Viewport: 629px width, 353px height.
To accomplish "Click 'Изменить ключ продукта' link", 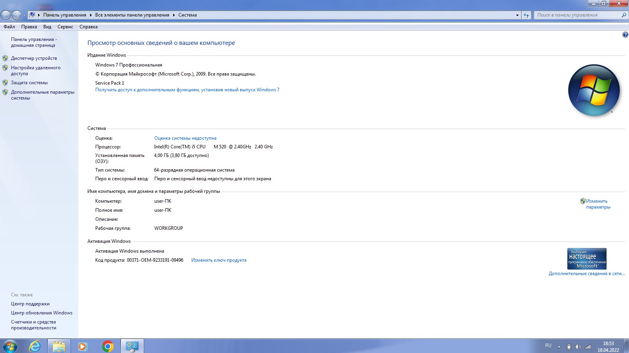I will [219, 260].
